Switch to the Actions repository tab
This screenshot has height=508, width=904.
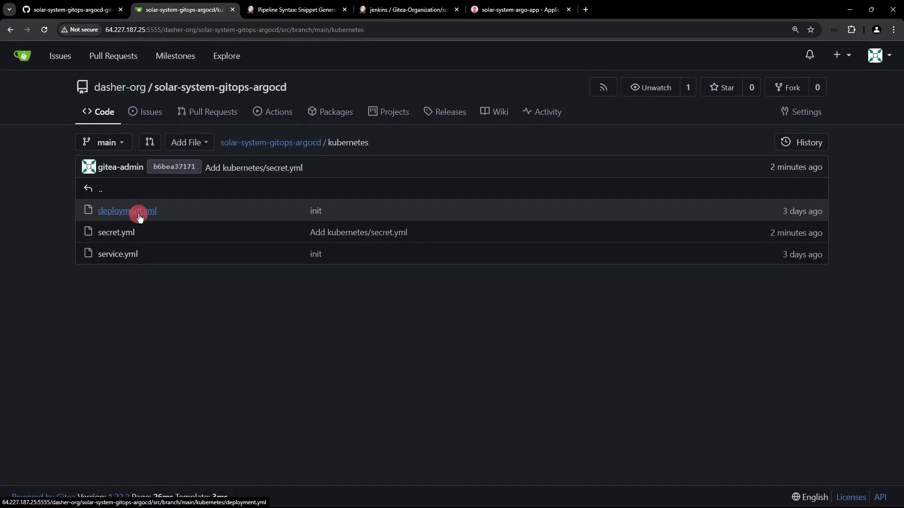click(x=273, y=112)
